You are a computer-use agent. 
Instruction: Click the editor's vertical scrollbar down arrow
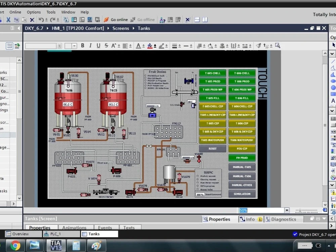[x=325, y=204]
